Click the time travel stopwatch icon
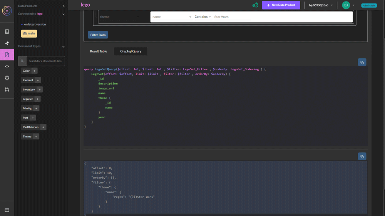The height and width of the screenshot is (216, 385). pos(255,5)
